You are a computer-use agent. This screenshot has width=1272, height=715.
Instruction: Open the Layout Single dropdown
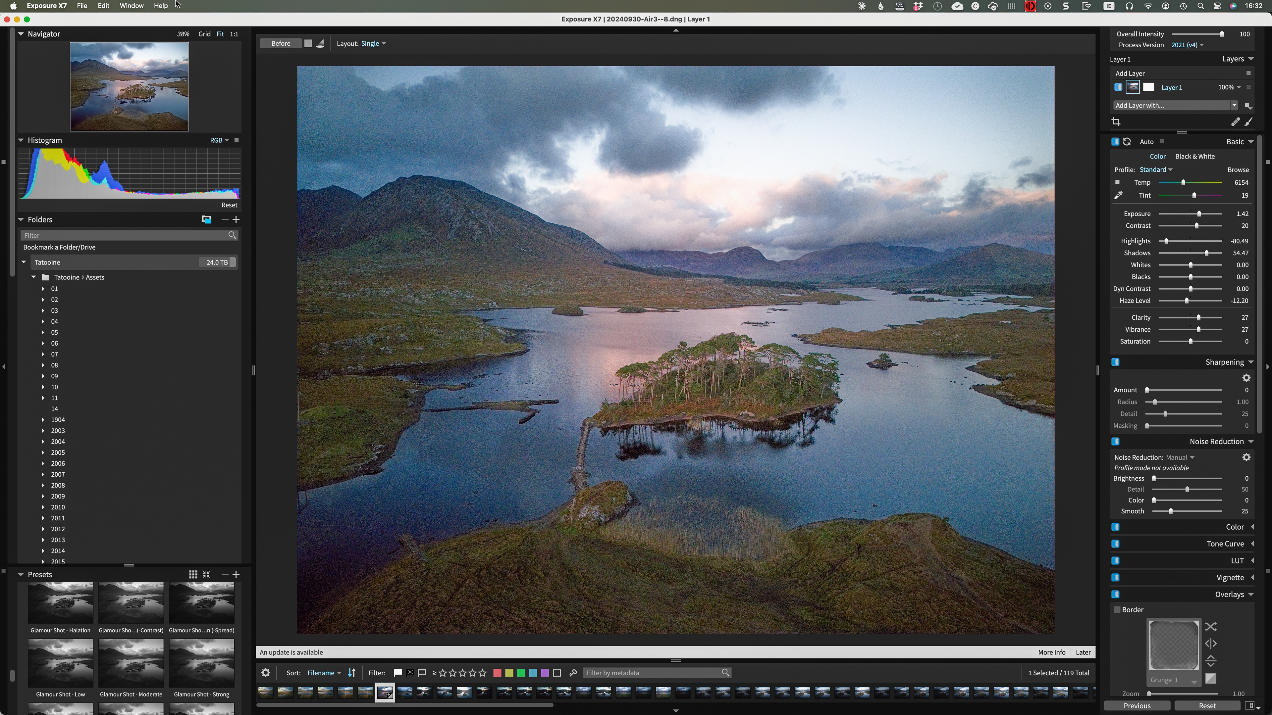click(x=373, y=43)
